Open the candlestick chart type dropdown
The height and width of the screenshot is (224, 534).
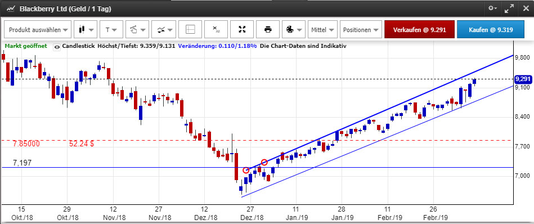coord(86,30)
